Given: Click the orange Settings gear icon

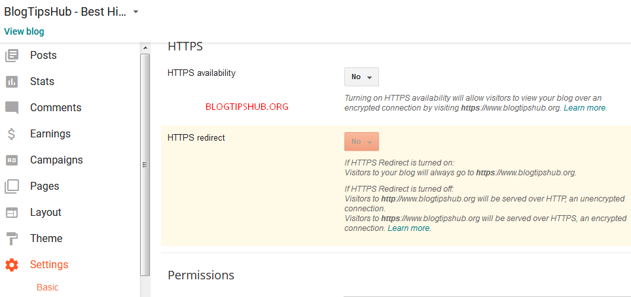Looking at the screenshot, I should point(12,265).
